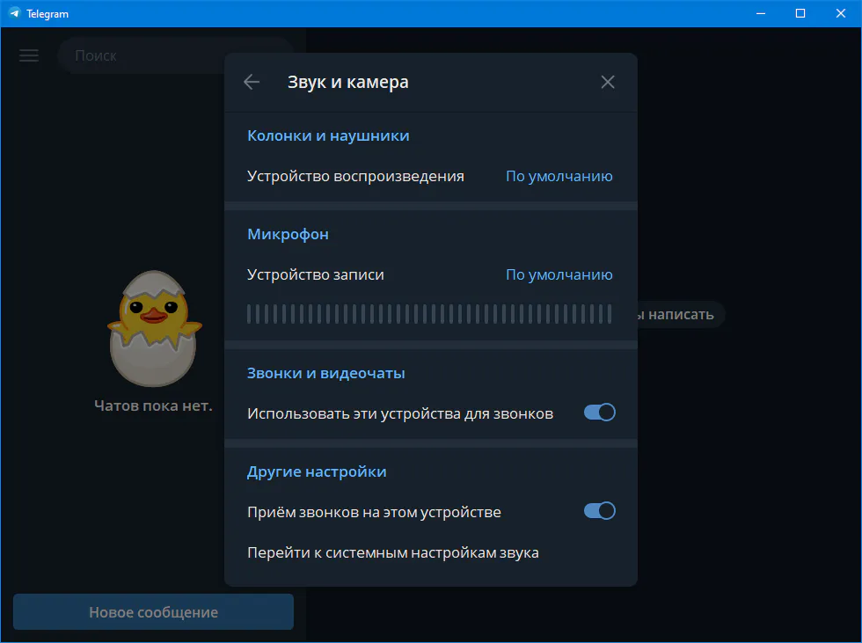862x643 pixels.
Task: Open playback device По умолчанию selector
Action: pyautogui.click(x=559, y=176)
